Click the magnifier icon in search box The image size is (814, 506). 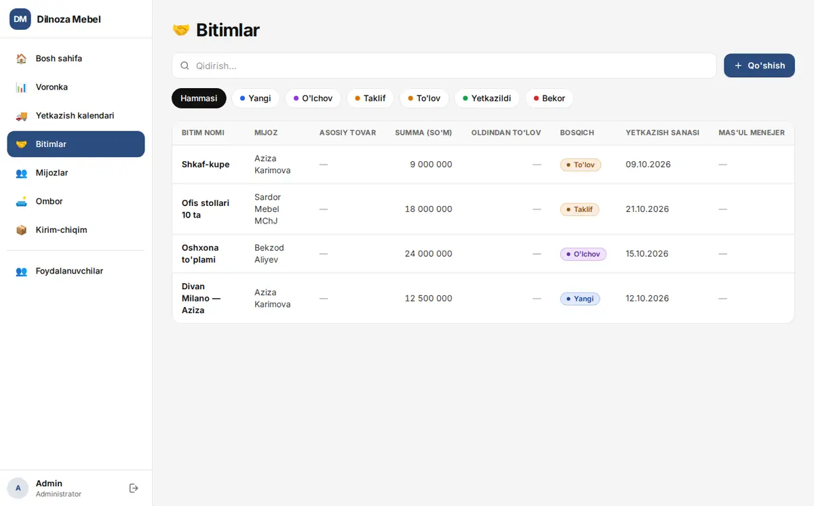pyautogui.click(x=185, y=66)
